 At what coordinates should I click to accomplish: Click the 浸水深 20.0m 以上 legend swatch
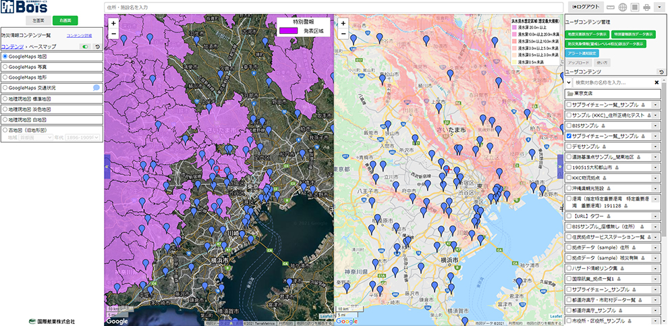514,26
